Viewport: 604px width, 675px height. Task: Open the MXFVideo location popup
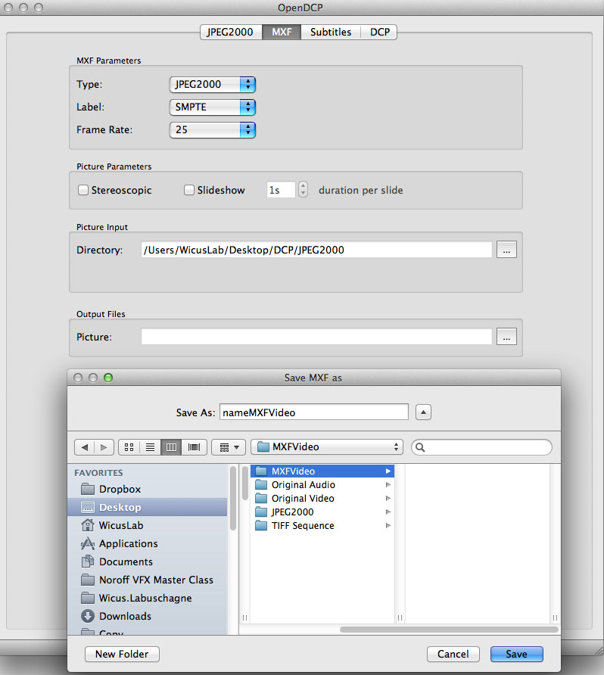(x=327, y=446)
